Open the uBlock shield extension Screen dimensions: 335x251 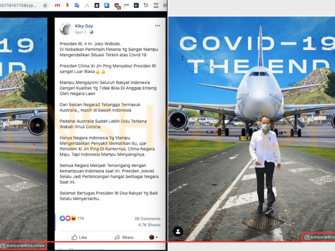pos(117,6)
